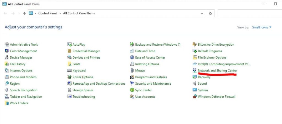
Task: Click the Mouse icon
Action: point(132,71)
